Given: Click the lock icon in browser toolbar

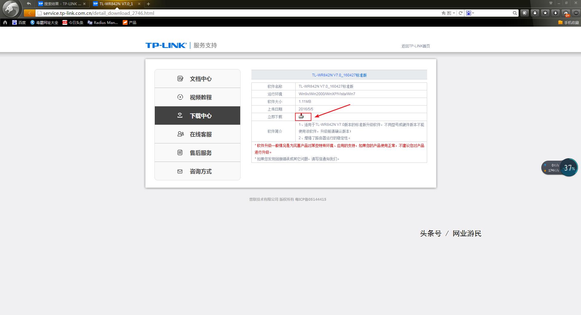Looking at the screenshot, I should [535, 13].
